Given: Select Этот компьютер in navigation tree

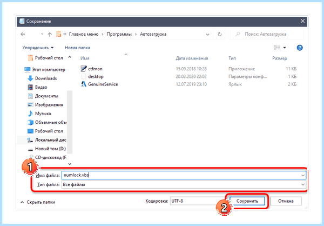Looking at the screenshot, I should click(x=49, y=70).
